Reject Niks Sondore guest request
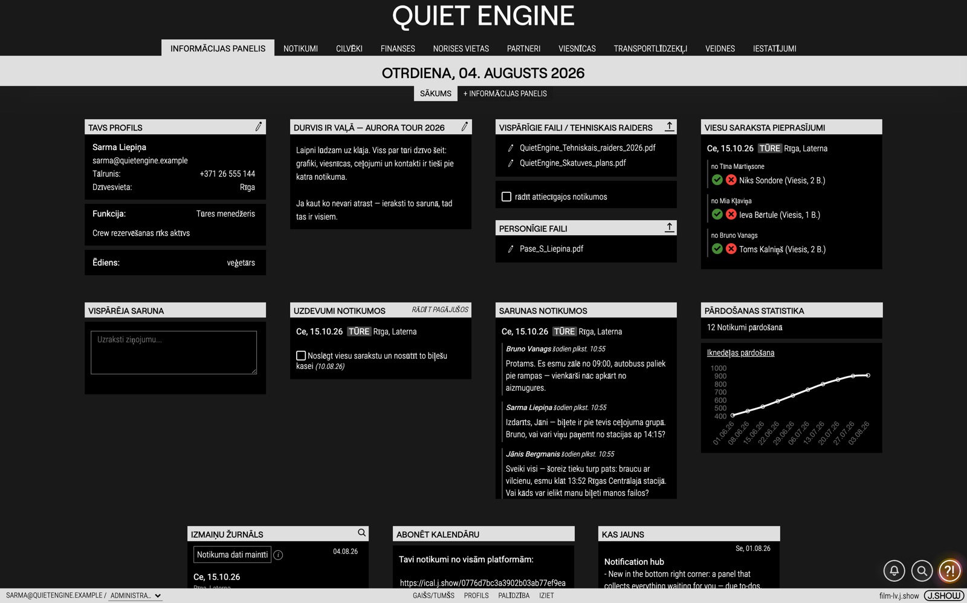The image size is (967, 603). point(731,180)
